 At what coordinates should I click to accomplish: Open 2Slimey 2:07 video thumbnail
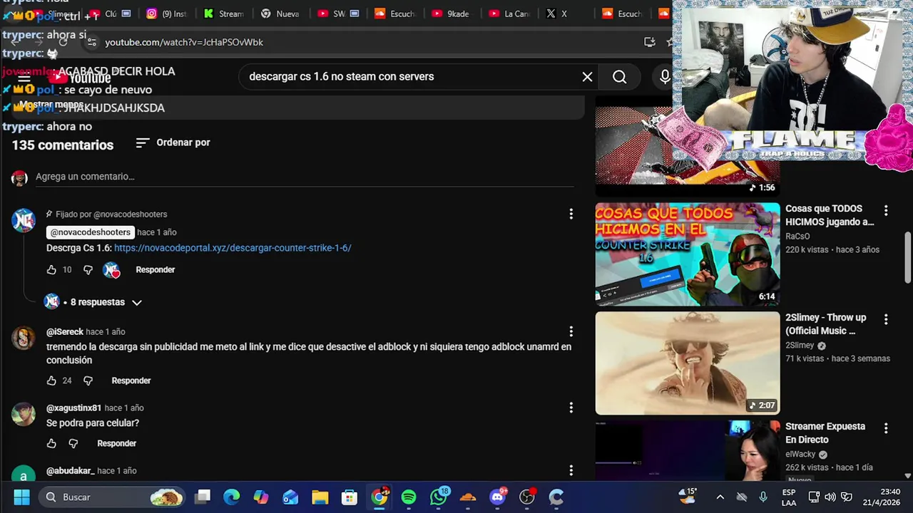688,363
